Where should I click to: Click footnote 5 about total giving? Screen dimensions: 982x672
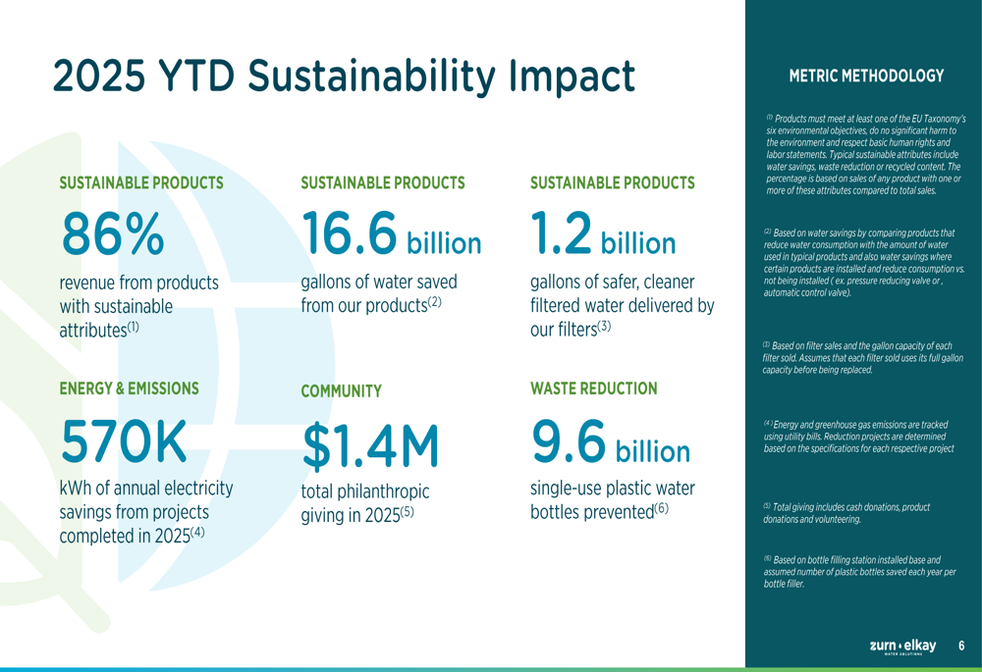[x=846, y=512]
